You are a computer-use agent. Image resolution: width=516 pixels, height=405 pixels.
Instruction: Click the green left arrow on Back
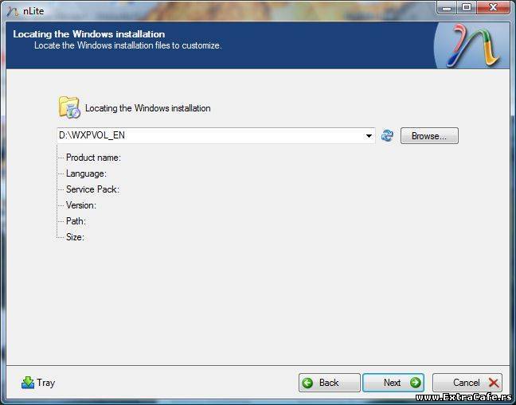click(x=308, y=383)
